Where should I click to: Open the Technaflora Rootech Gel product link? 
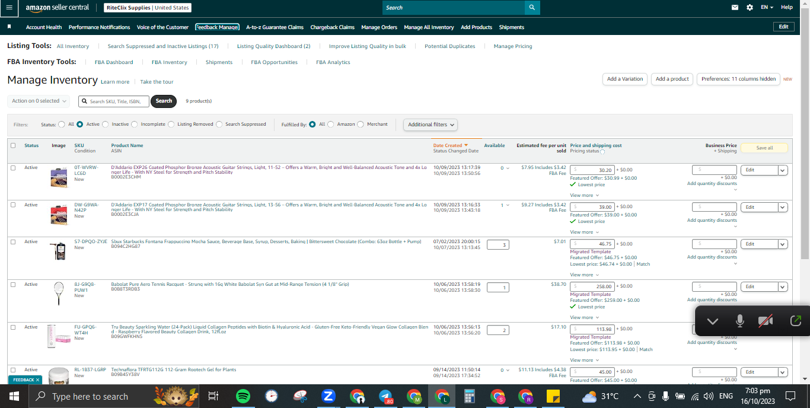[x=174, y=369]
